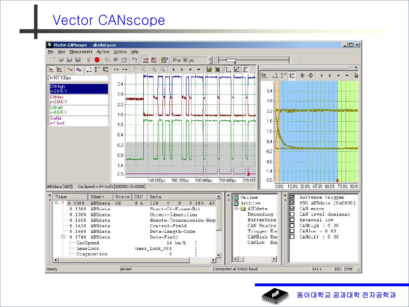Enable the External low checkbox

coord(292,220)
